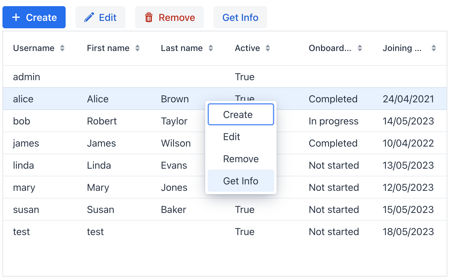
Task: Click the sort icon on the Onboarding column
Action: (360, 48)
